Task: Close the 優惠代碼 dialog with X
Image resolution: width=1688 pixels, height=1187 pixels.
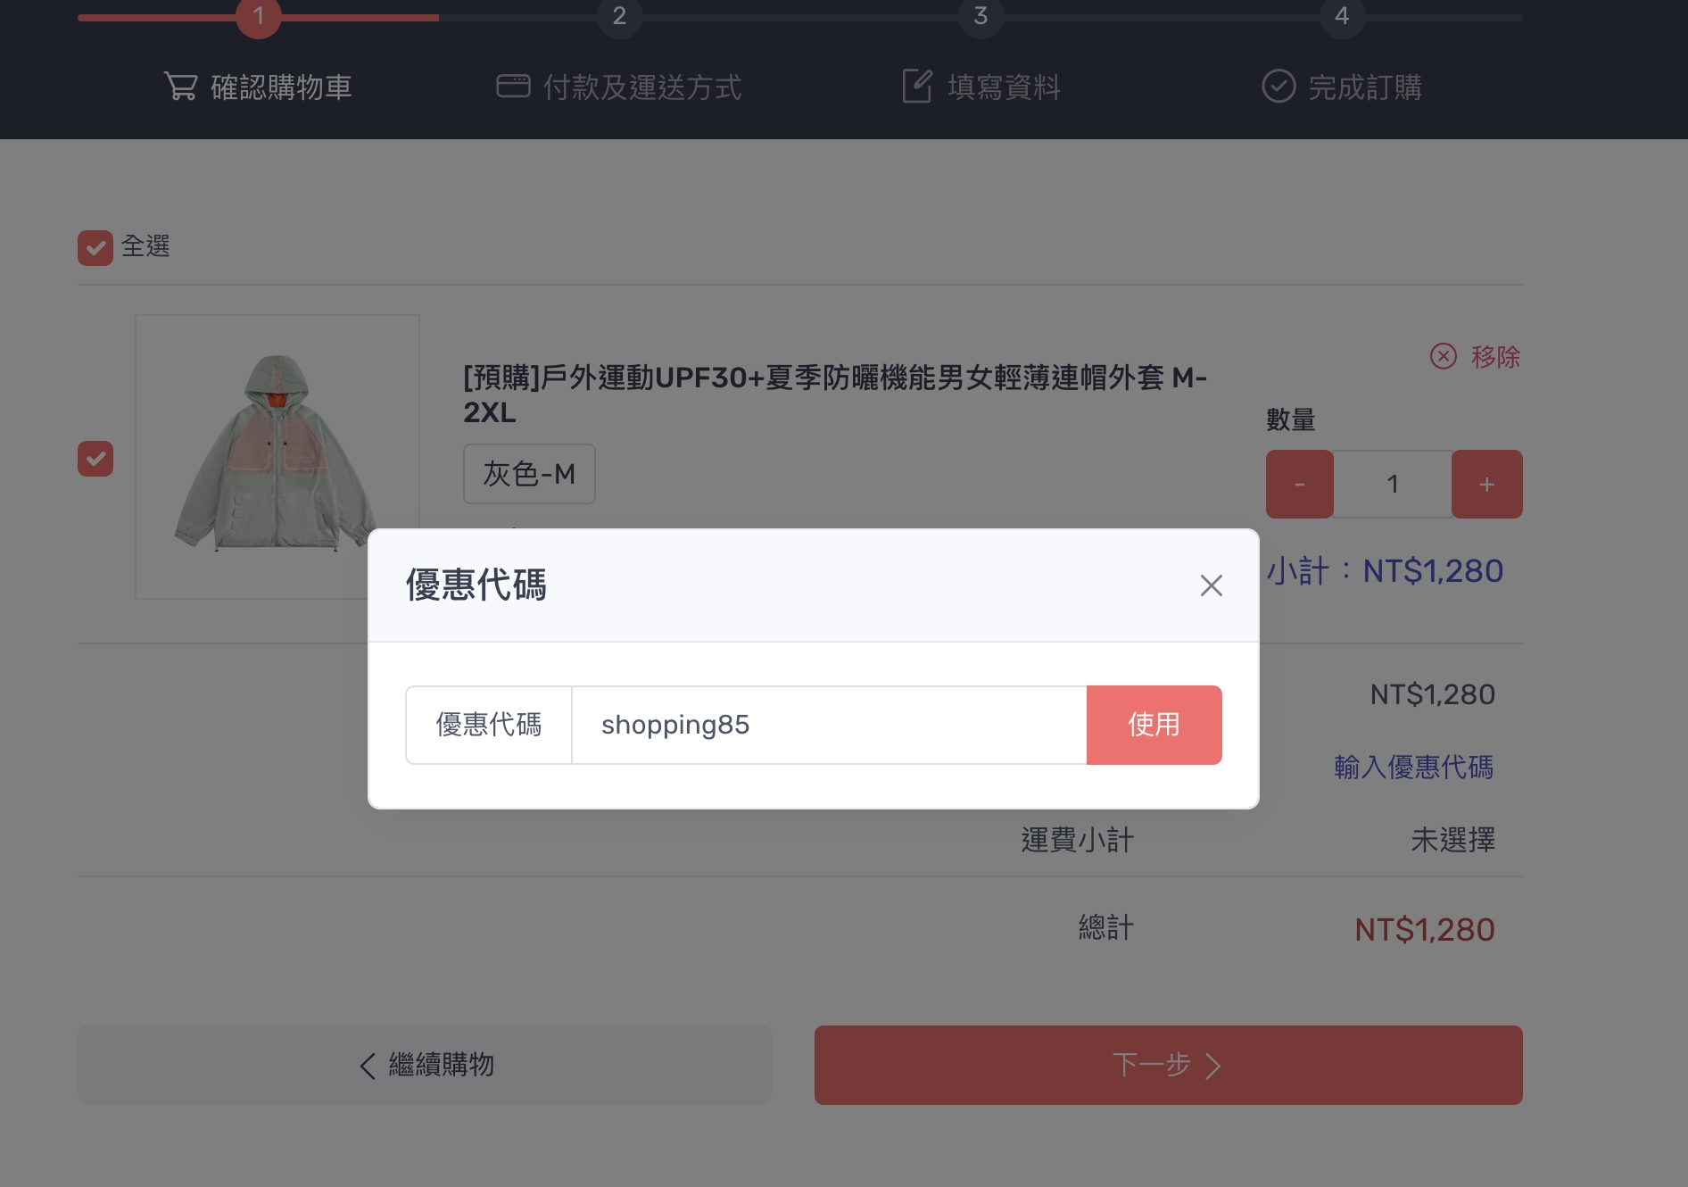Action: tap(1211, 585)
